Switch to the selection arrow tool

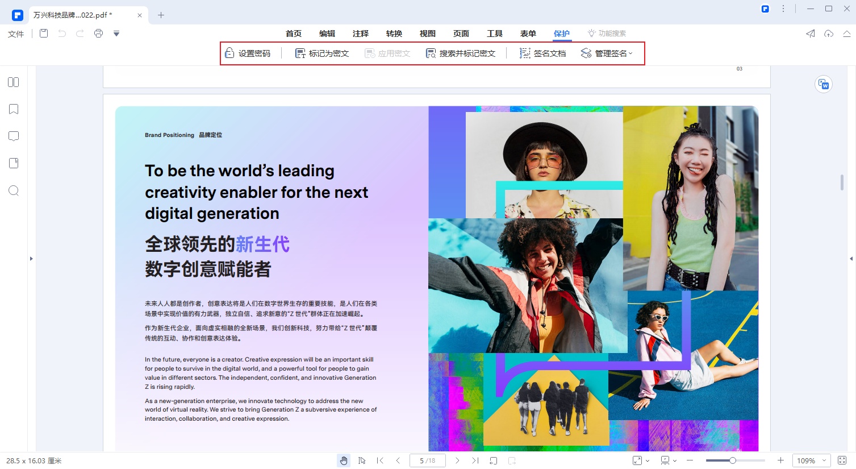pos(362,460)
